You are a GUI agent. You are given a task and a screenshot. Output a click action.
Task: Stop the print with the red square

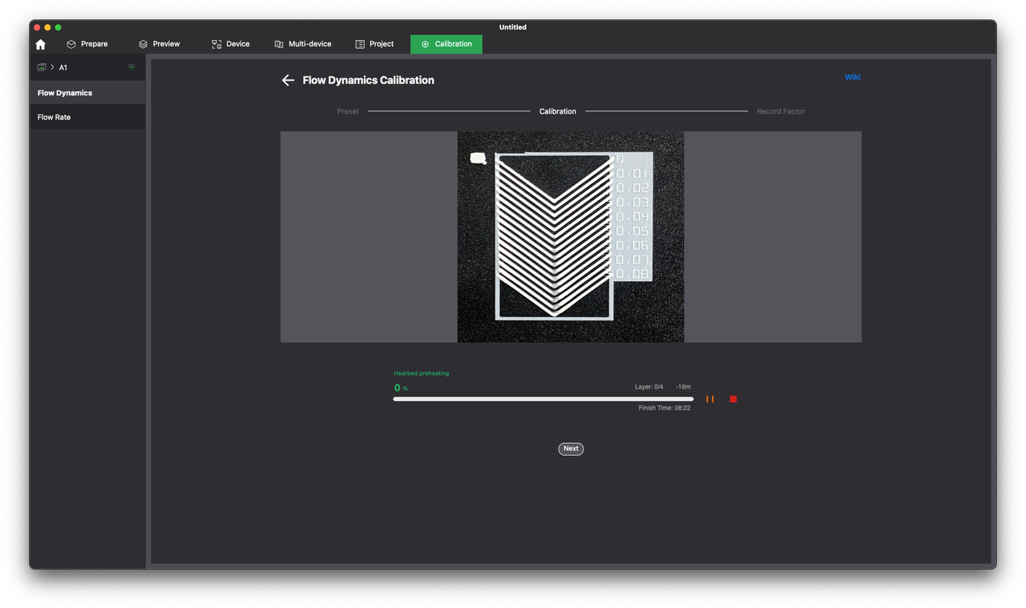(x=733, y=399)
